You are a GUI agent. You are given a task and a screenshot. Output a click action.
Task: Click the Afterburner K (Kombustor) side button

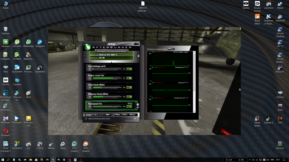pyautogui.click(x=85, y=56)
